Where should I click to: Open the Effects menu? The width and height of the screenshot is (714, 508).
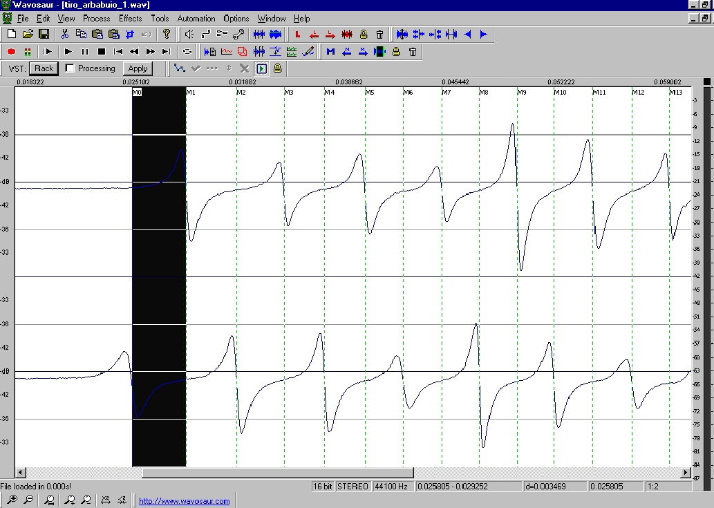click(x=130, y=19)
